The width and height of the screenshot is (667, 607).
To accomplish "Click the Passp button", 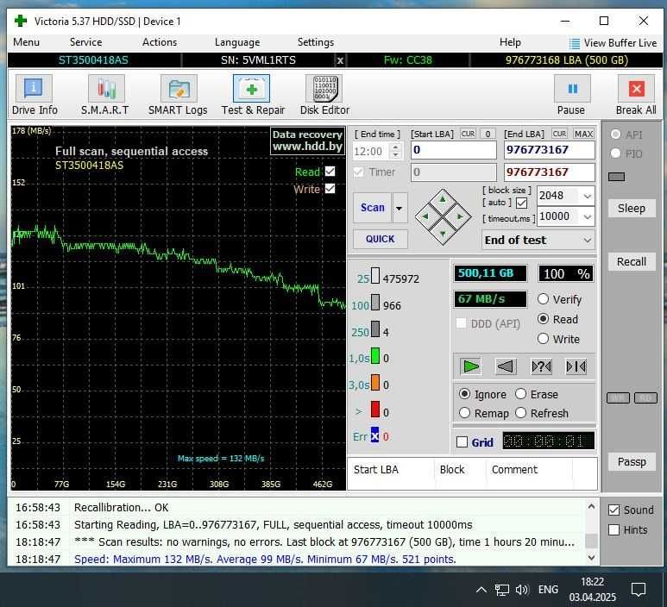I will pyautogui.click(x=632, y=461).
